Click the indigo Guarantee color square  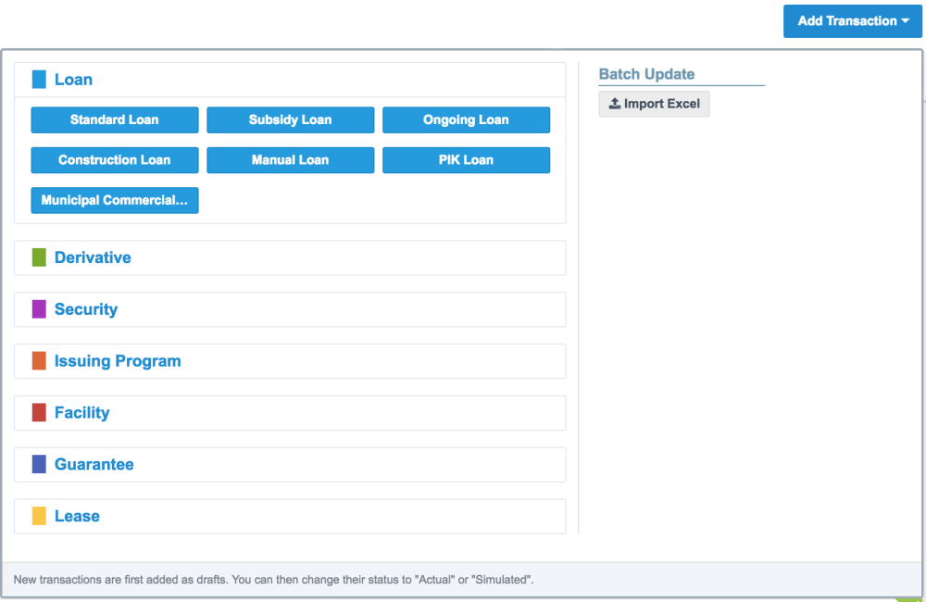coord(39,464)
